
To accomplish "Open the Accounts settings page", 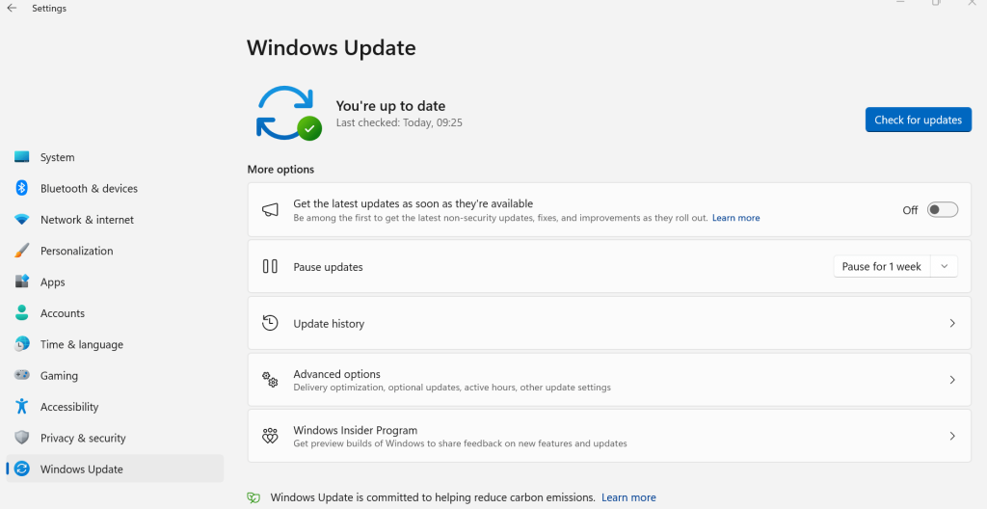I will coord(63,313).
